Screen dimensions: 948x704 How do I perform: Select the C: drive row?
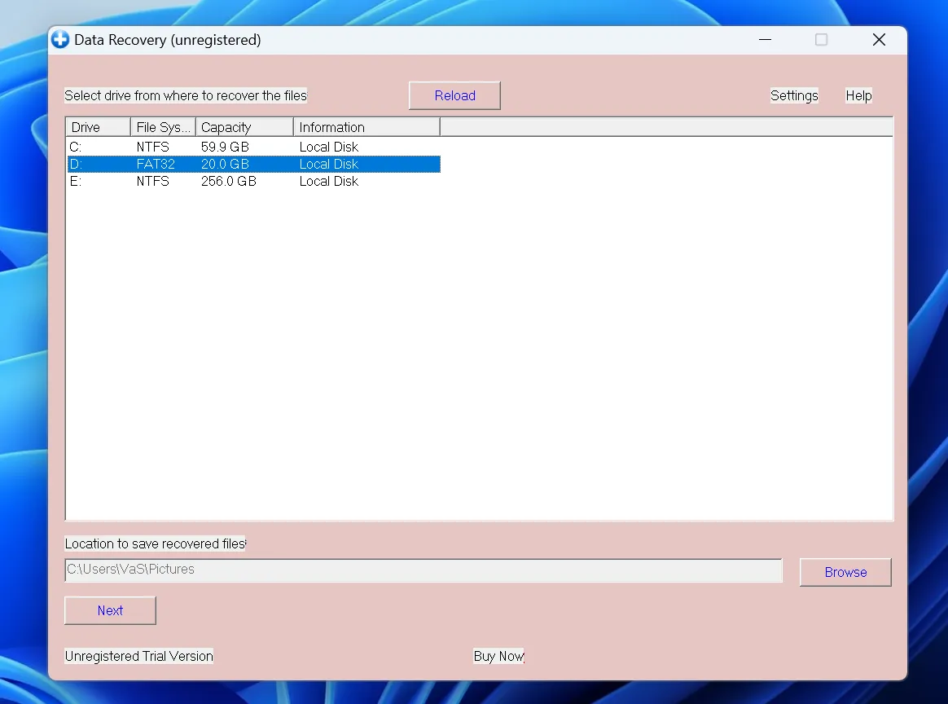[x=254, y=147]
